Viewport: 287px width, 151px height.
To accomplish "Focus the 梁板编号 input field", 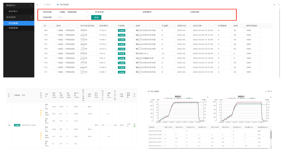I will coord(170,12).
